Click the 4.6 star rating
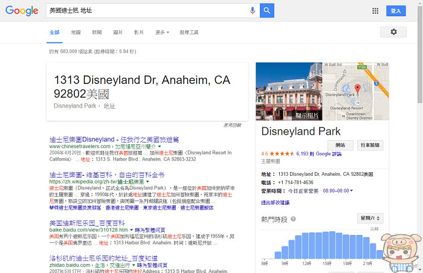Image resolution: width=423 pixels, height=273 pixels. (277, 154)
